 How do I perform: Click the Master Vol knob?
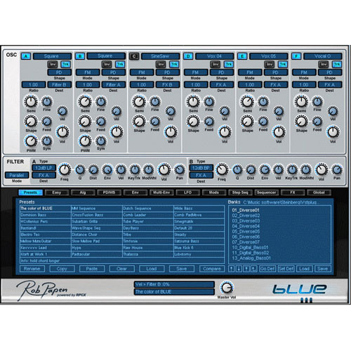coord(227,288)
